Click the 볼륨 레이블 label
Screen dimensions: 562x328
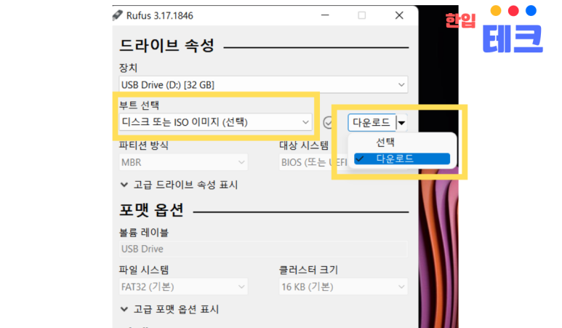[x=144, y=233]
